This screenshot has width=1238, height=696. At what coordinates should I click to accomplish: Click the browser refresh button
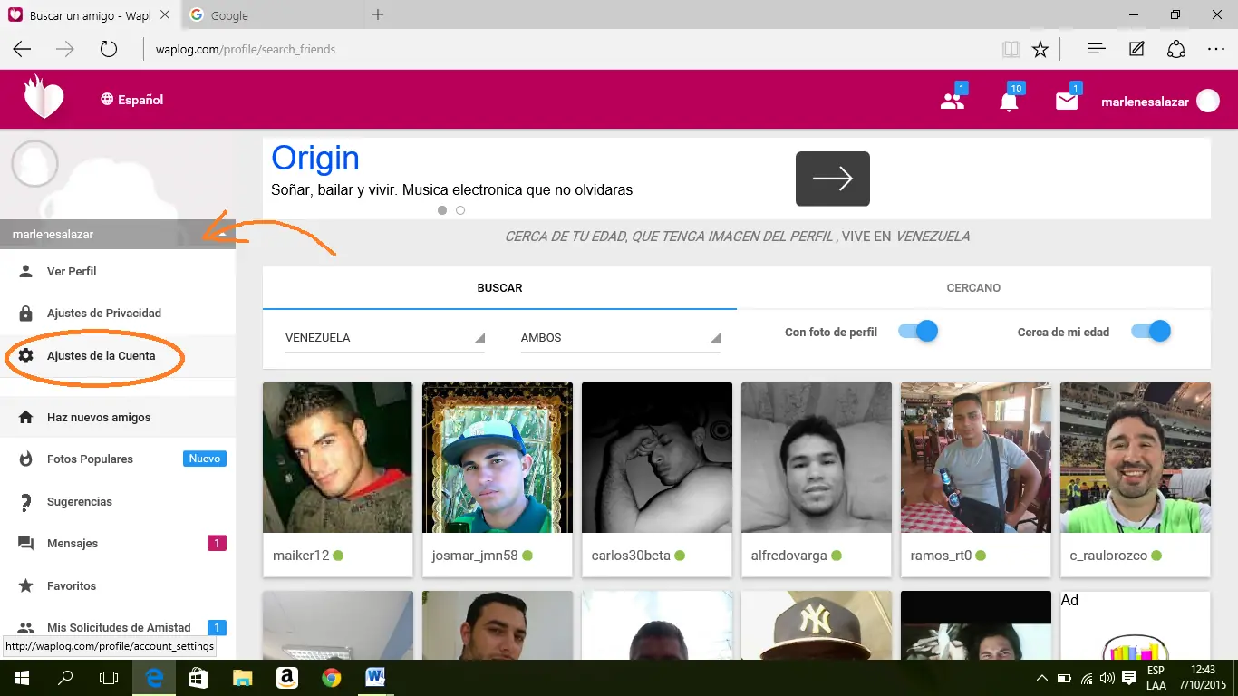[x=109, y=50]
